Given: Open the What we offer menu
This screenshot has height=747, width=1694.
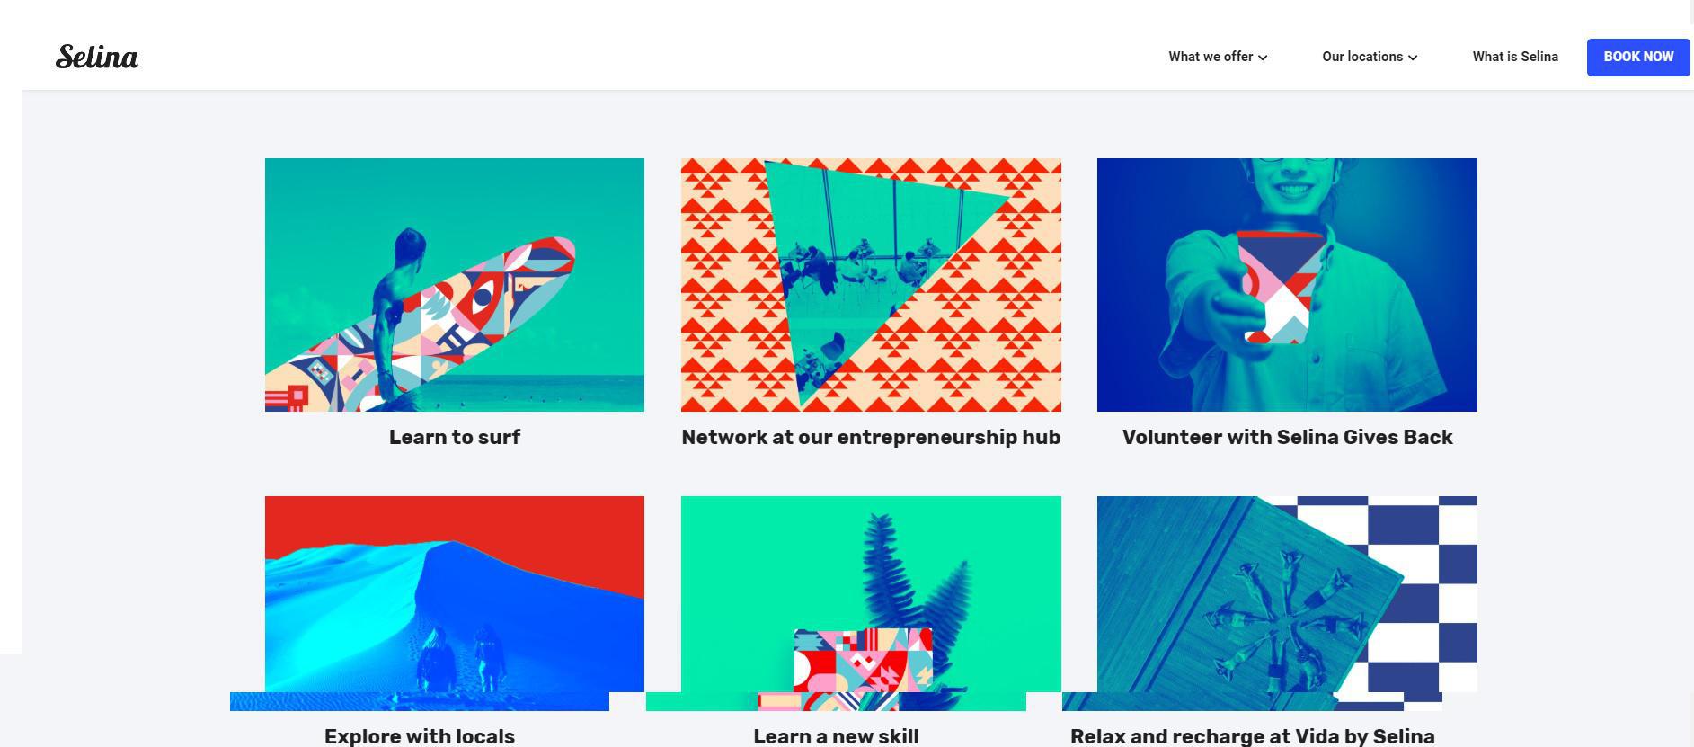Looking at the screenshot, I should tap(1218, 57).
